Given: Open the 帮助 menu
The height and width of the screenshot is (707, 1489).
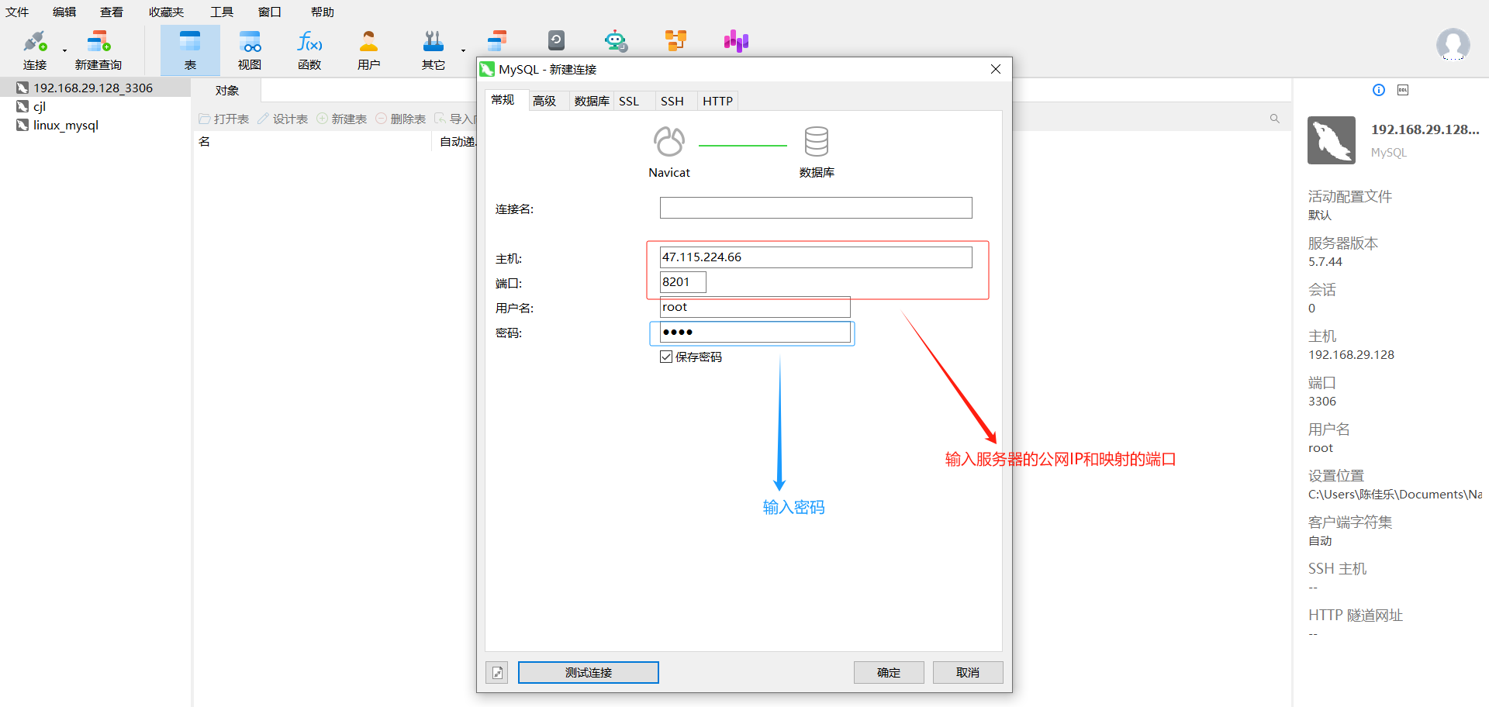Looking at the screenshot, I should coord(323,12).
